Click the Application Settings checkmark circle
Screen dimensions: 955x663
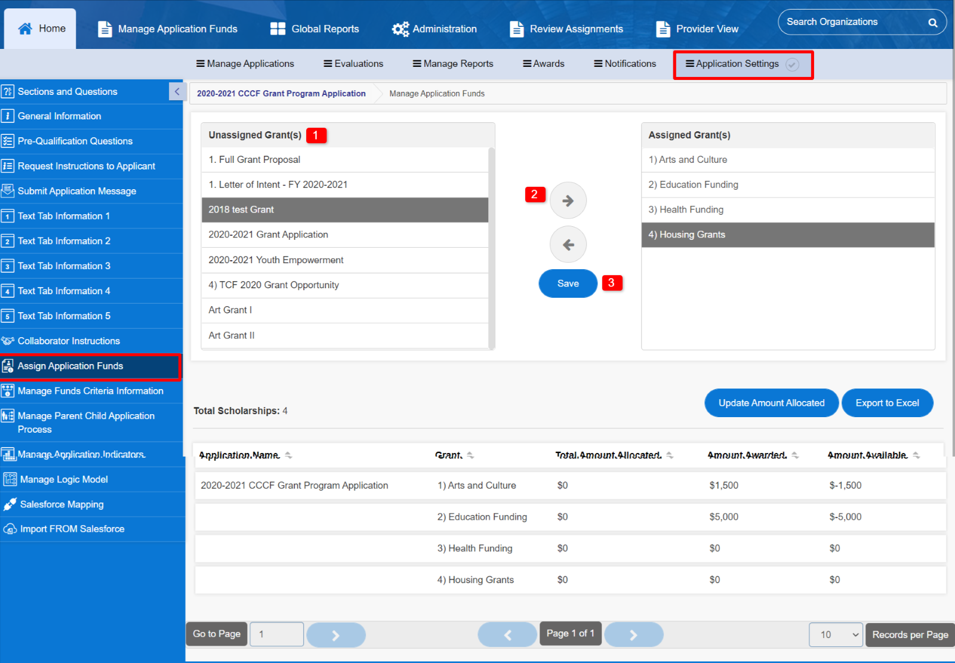792,64
